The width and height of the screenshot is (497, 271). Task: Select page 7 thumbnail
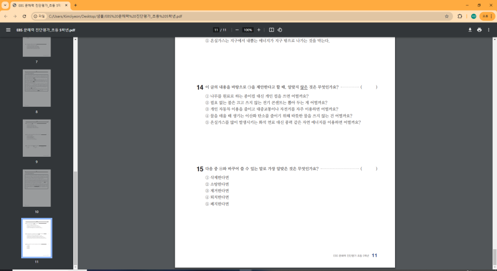37,47
